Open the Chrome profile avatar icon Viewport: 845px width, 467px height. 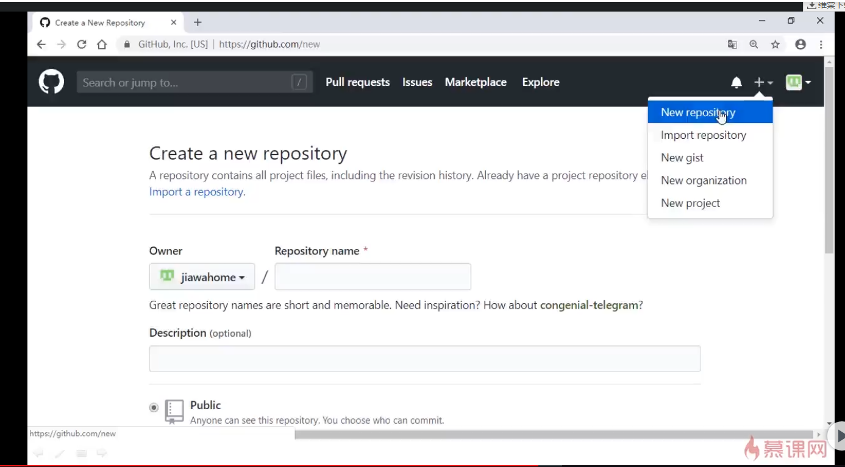tap(800, 44)
